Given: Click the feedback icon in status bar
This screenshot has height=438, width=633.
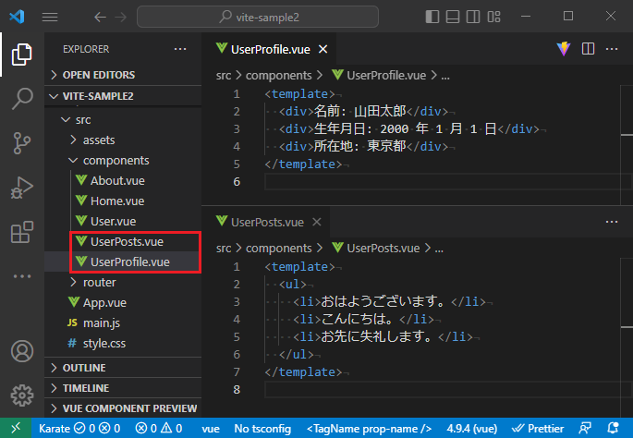Looking at the screenshot, I should tap(585, 428).
